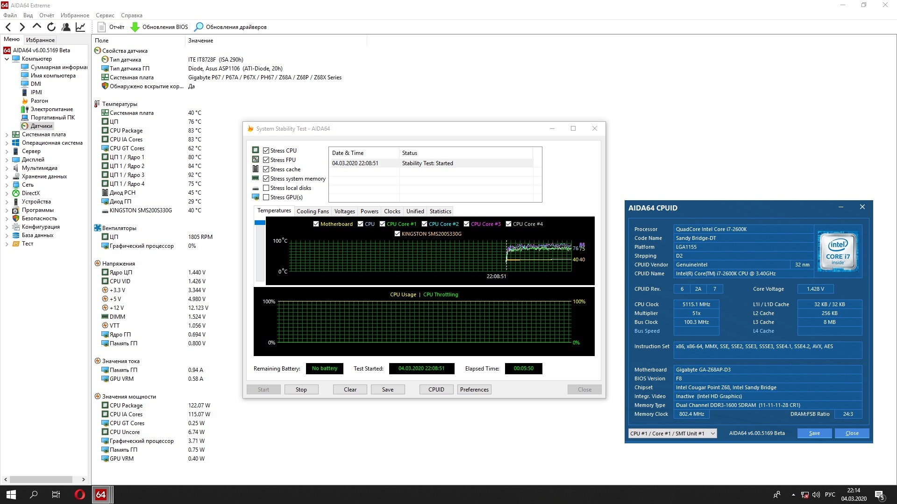Toggle the Stress cache checkbox
897x504 pixels.
pos(266,169)
